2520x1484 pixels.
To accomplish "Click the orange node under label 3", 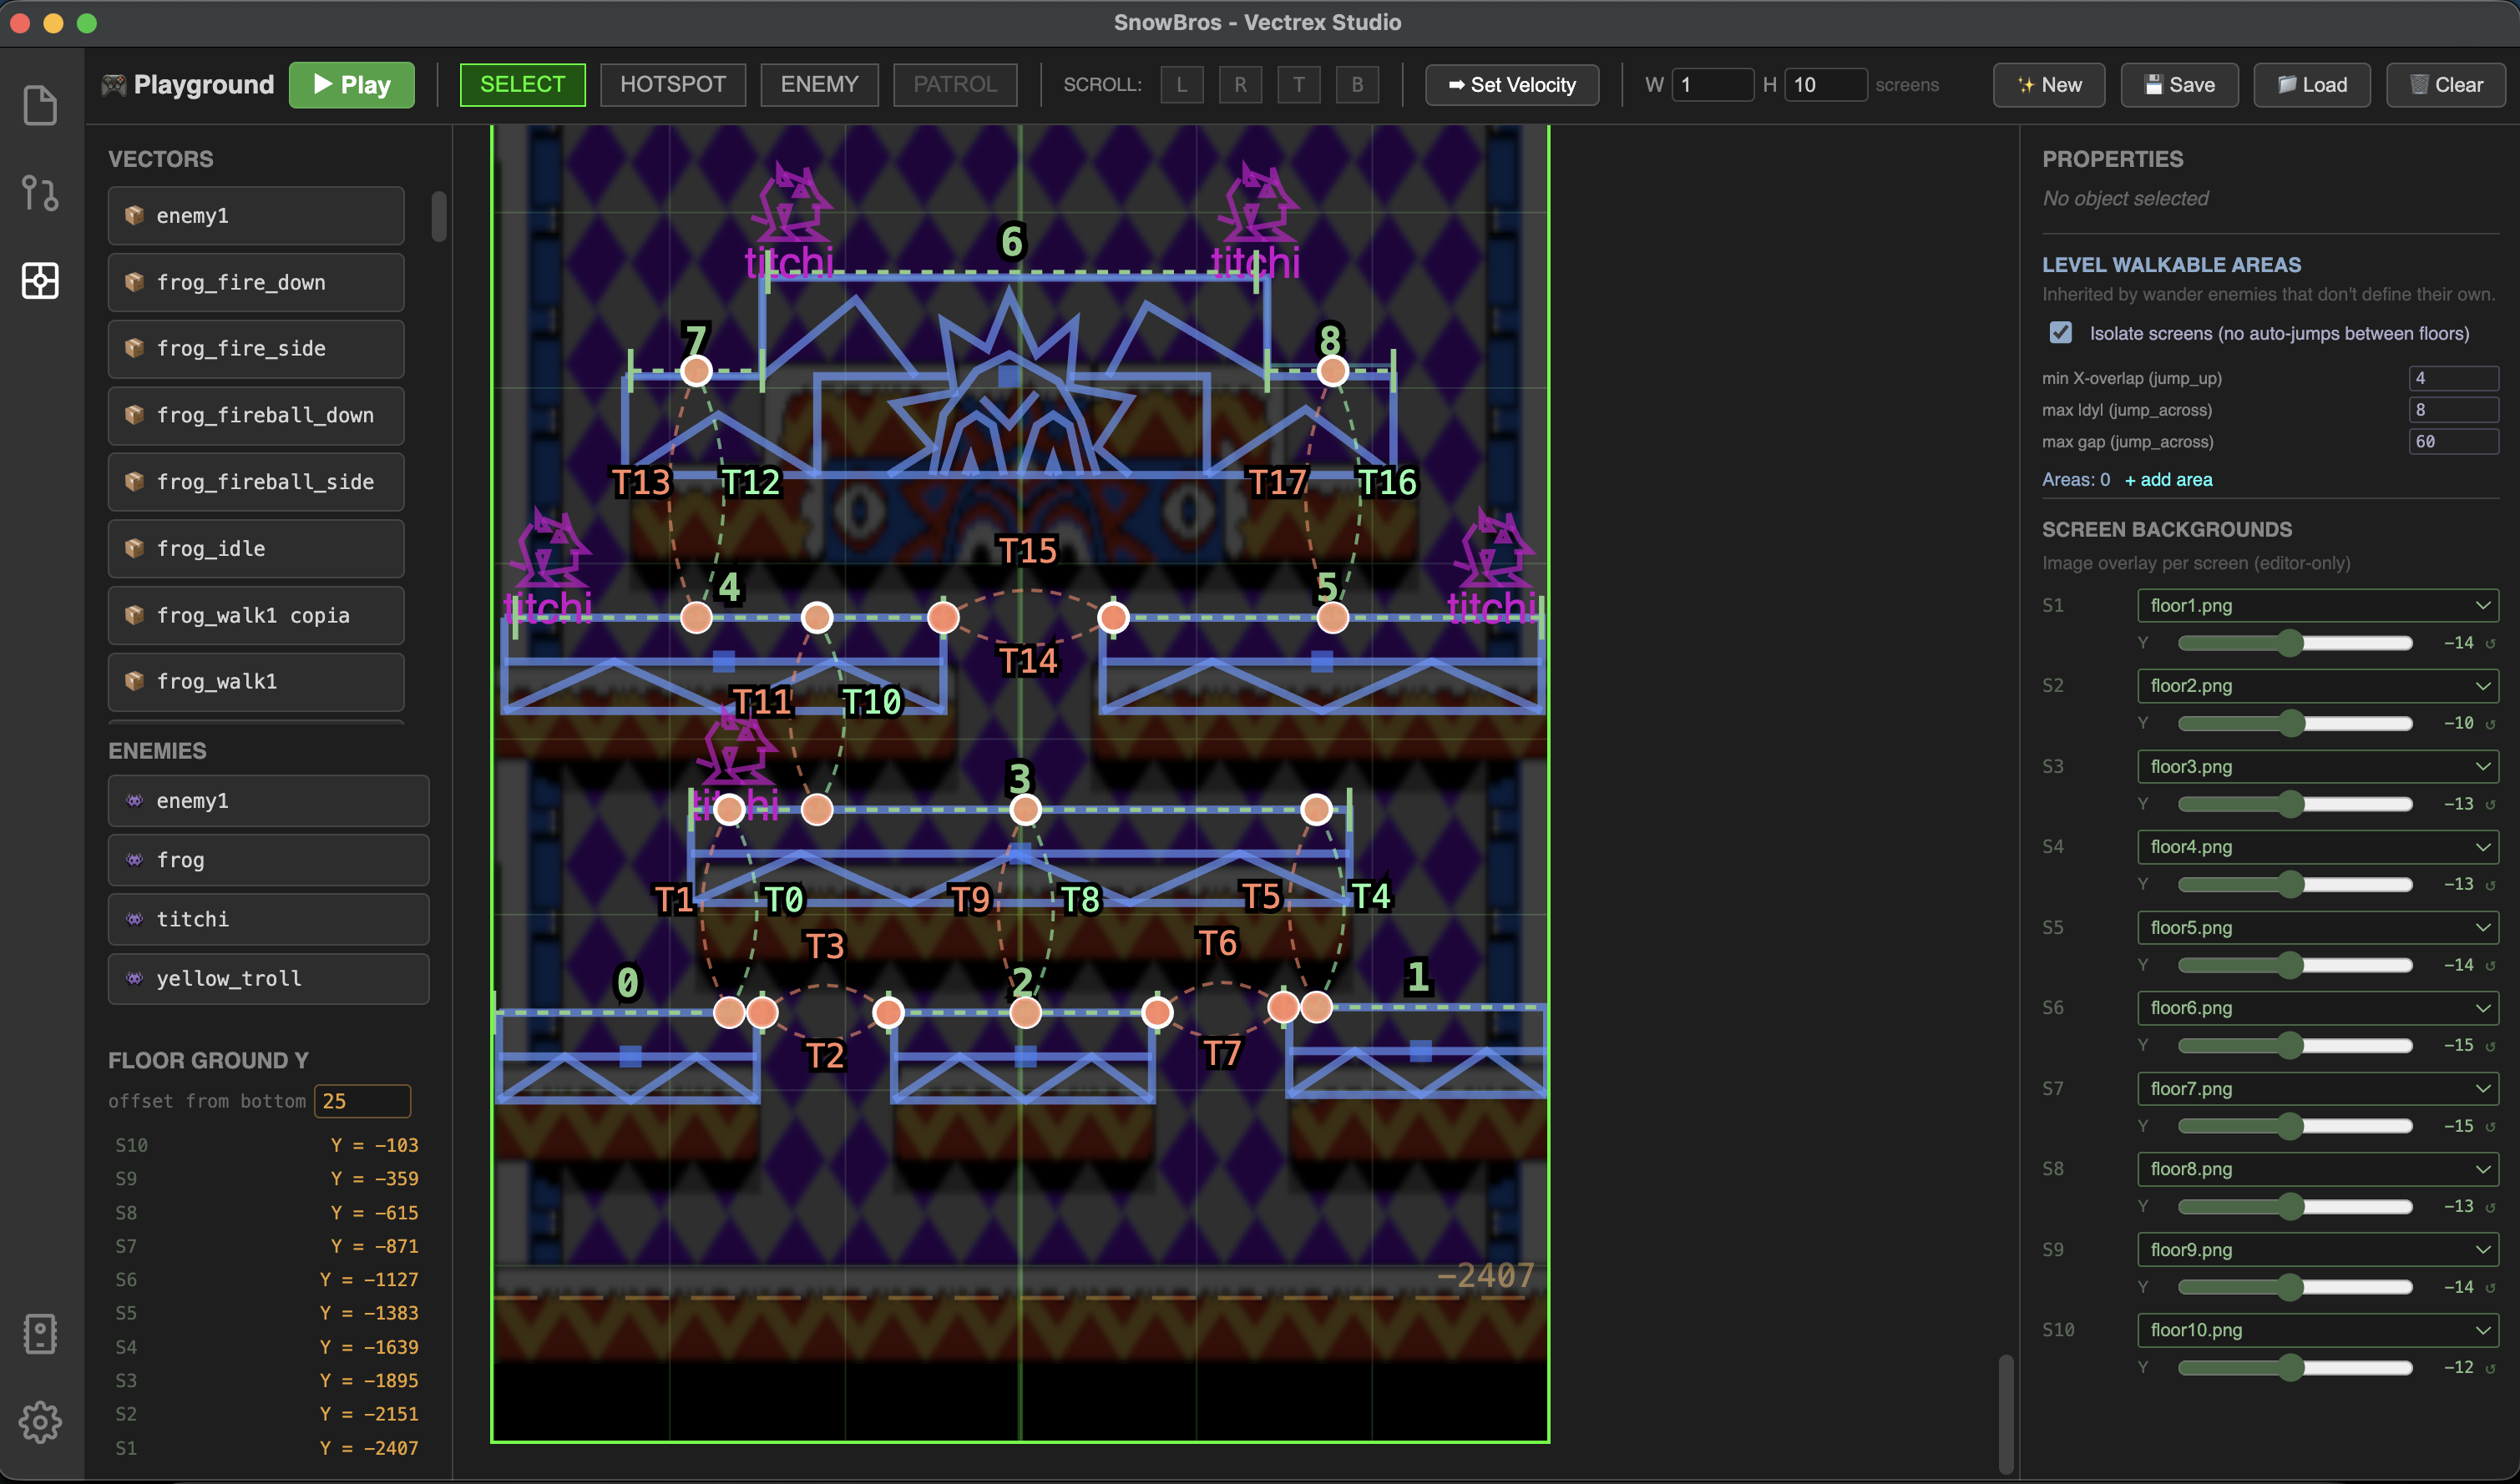I will pos(1025,809).
